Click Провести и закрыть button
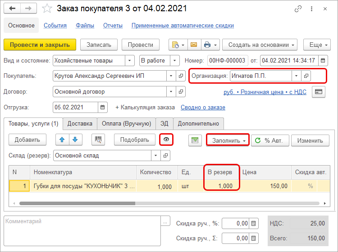This screenshot has height=252, width=338. (40, 45)
